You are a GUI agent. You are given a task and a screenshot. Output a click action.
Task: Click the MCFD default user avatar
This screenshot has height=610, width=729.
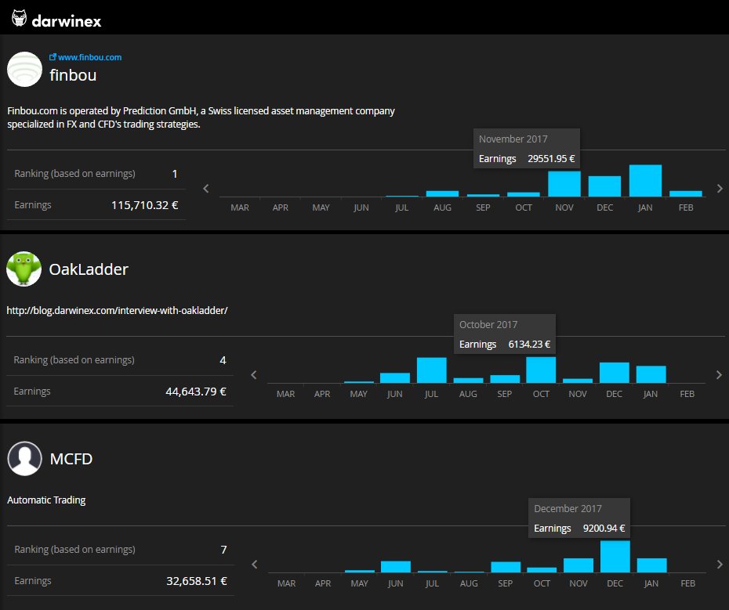click(24, 459)
